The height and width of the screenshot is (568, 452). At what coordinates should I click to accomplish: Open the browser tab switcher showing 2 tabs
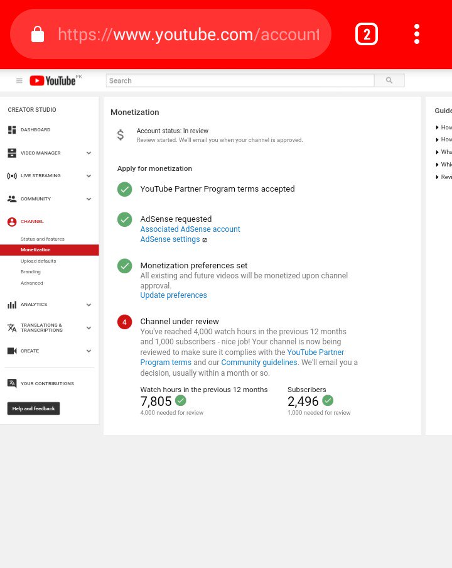tap(366, 34)
